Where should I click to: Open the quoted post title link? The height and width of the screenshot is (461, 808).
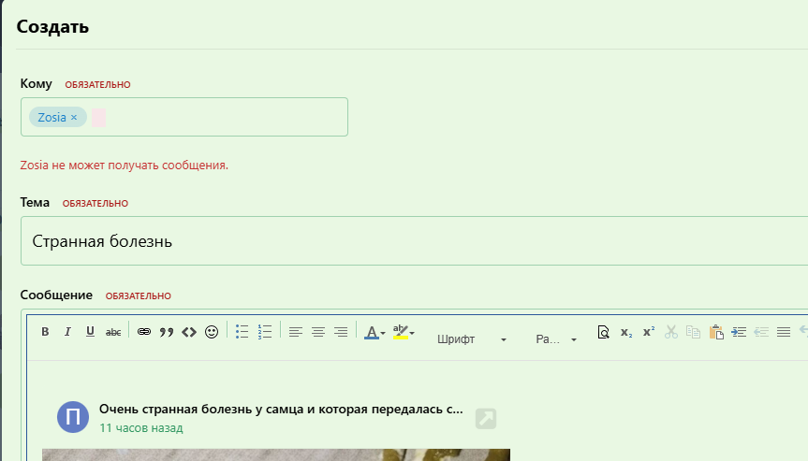pos(281,410)
